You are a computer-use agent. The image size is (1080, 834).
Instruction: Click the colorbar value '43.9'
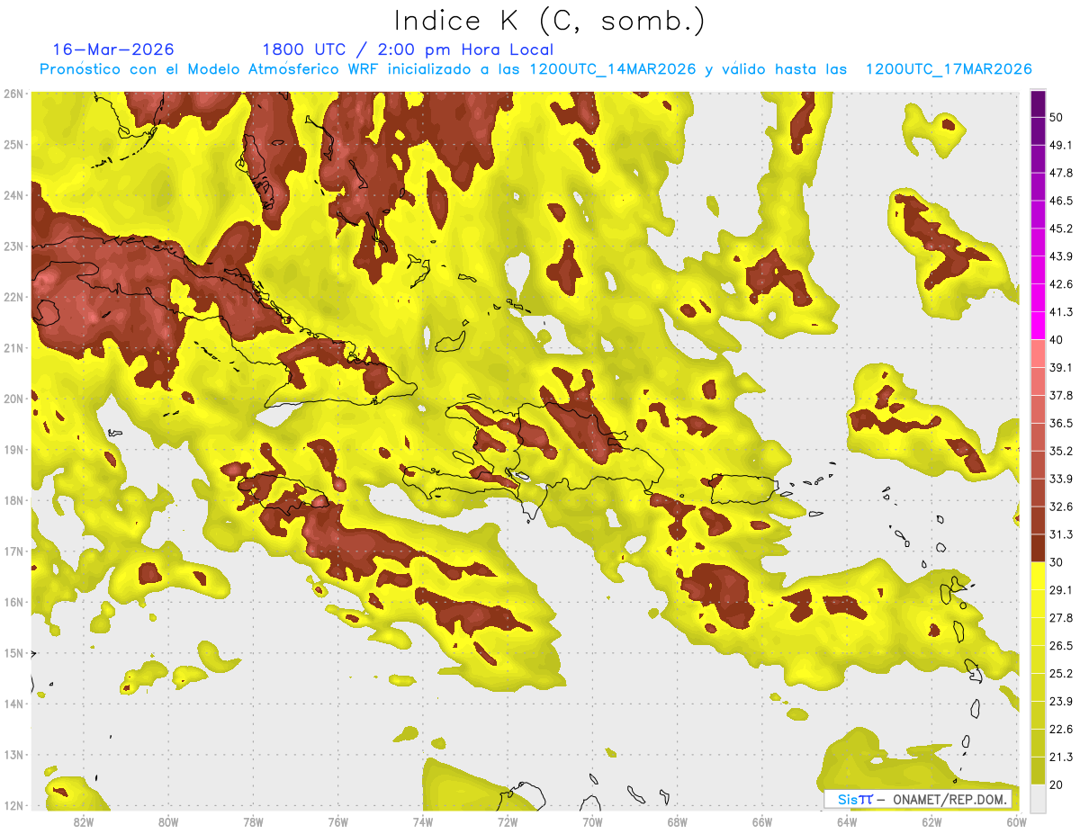(x=1061, y=256)
